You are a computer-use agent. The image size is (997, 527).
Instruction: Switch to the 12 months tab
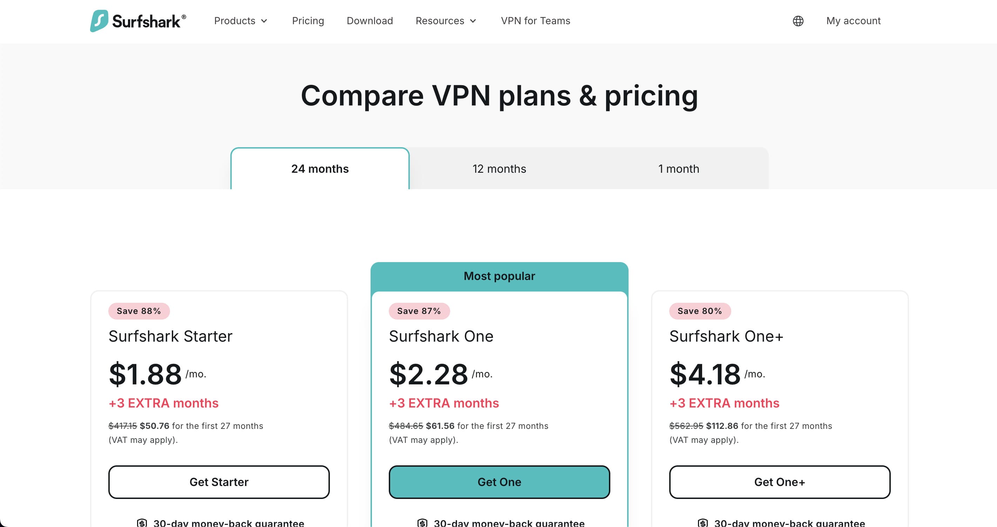(x=499, y=169)
